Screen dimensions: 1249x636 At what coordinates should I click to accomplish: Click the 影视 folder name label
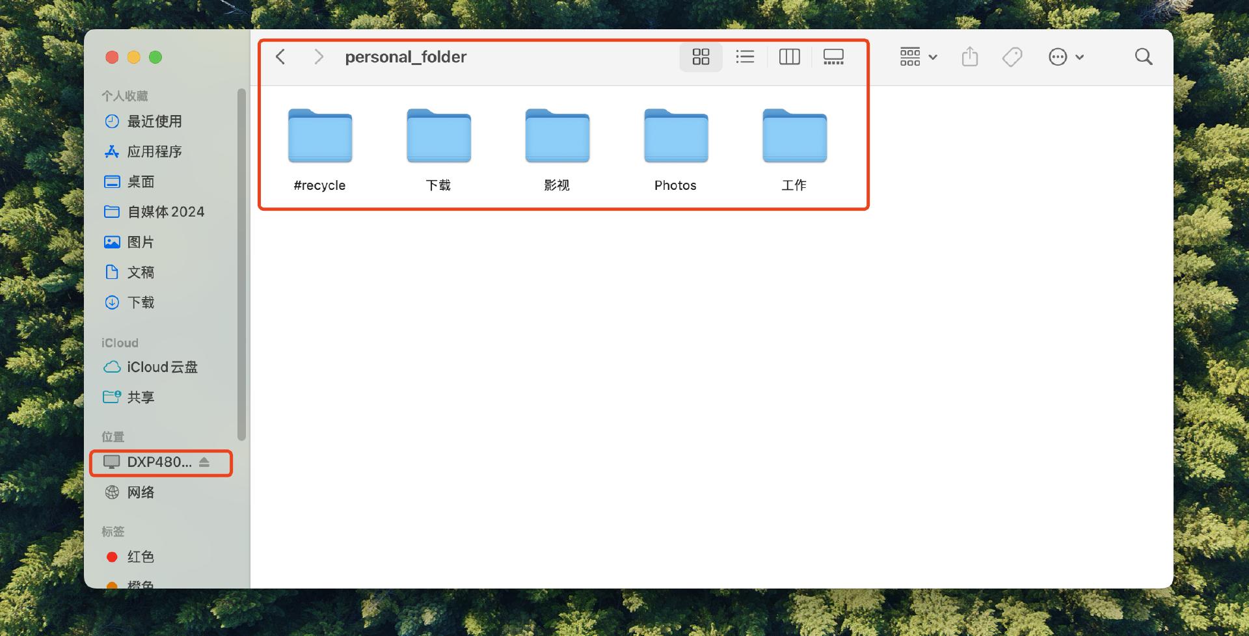pyautogui.click(x=557, y=185)
